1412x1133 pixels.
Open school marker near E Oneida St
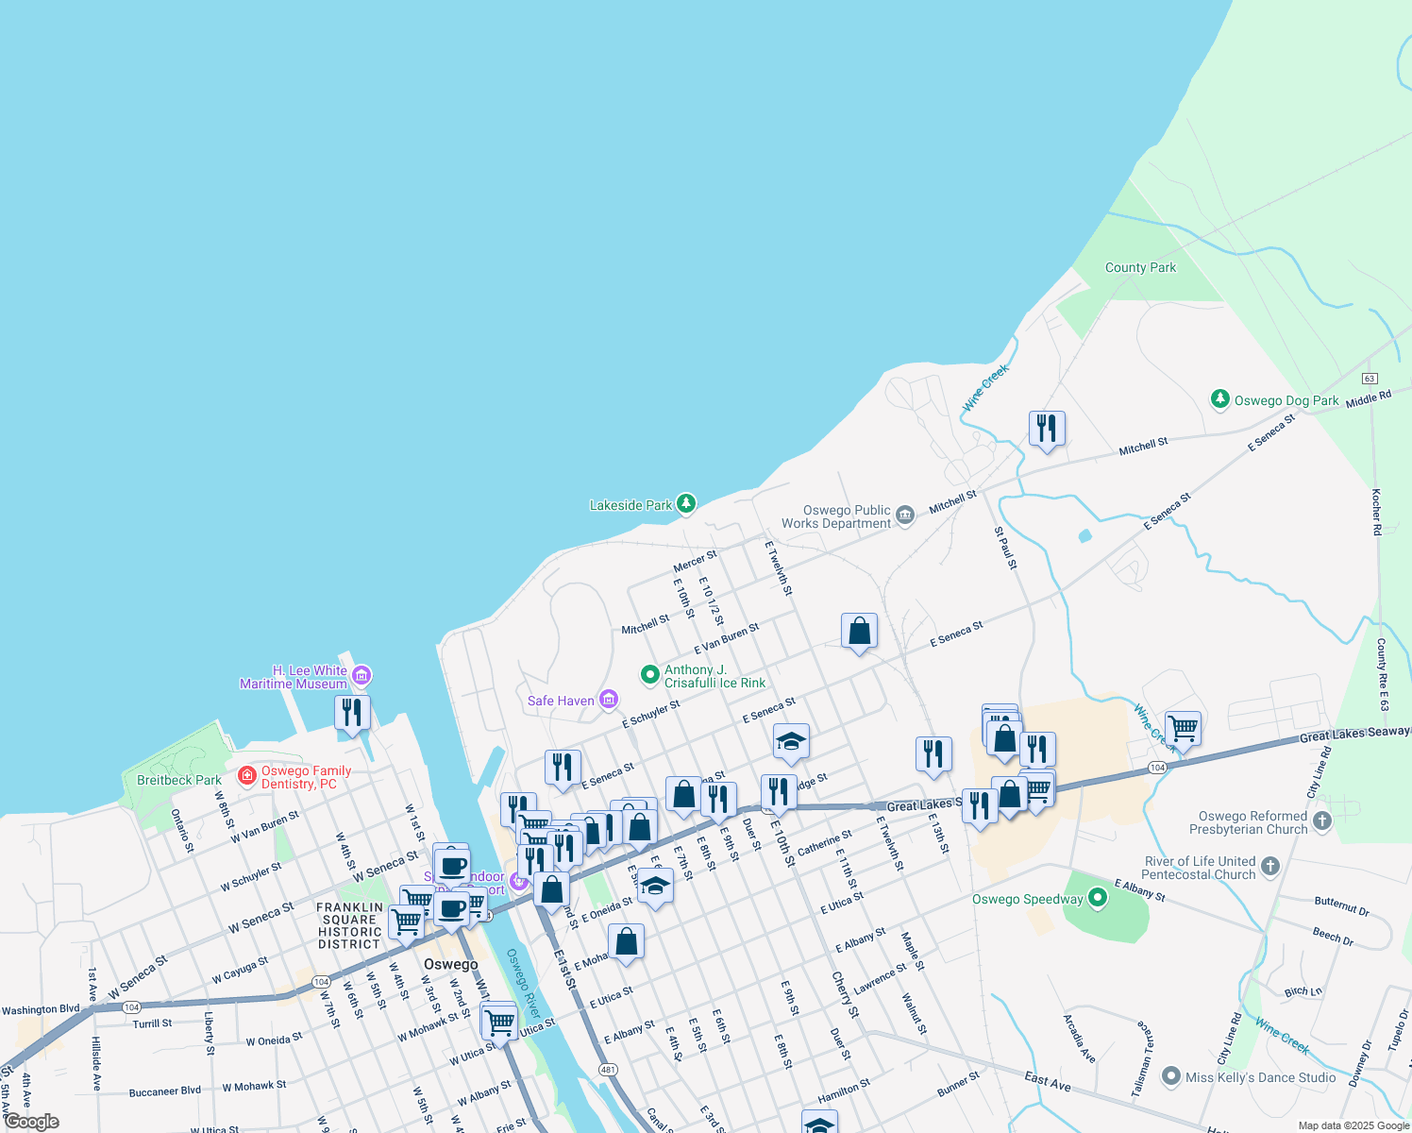[655, 887]
